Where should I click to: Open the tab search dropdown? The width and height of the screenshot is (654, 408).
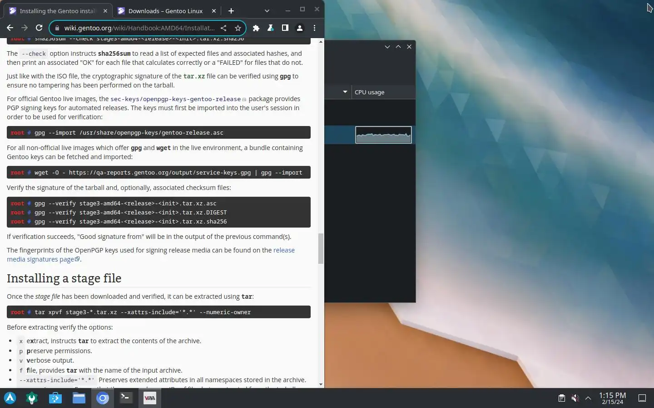click(267, 11)
